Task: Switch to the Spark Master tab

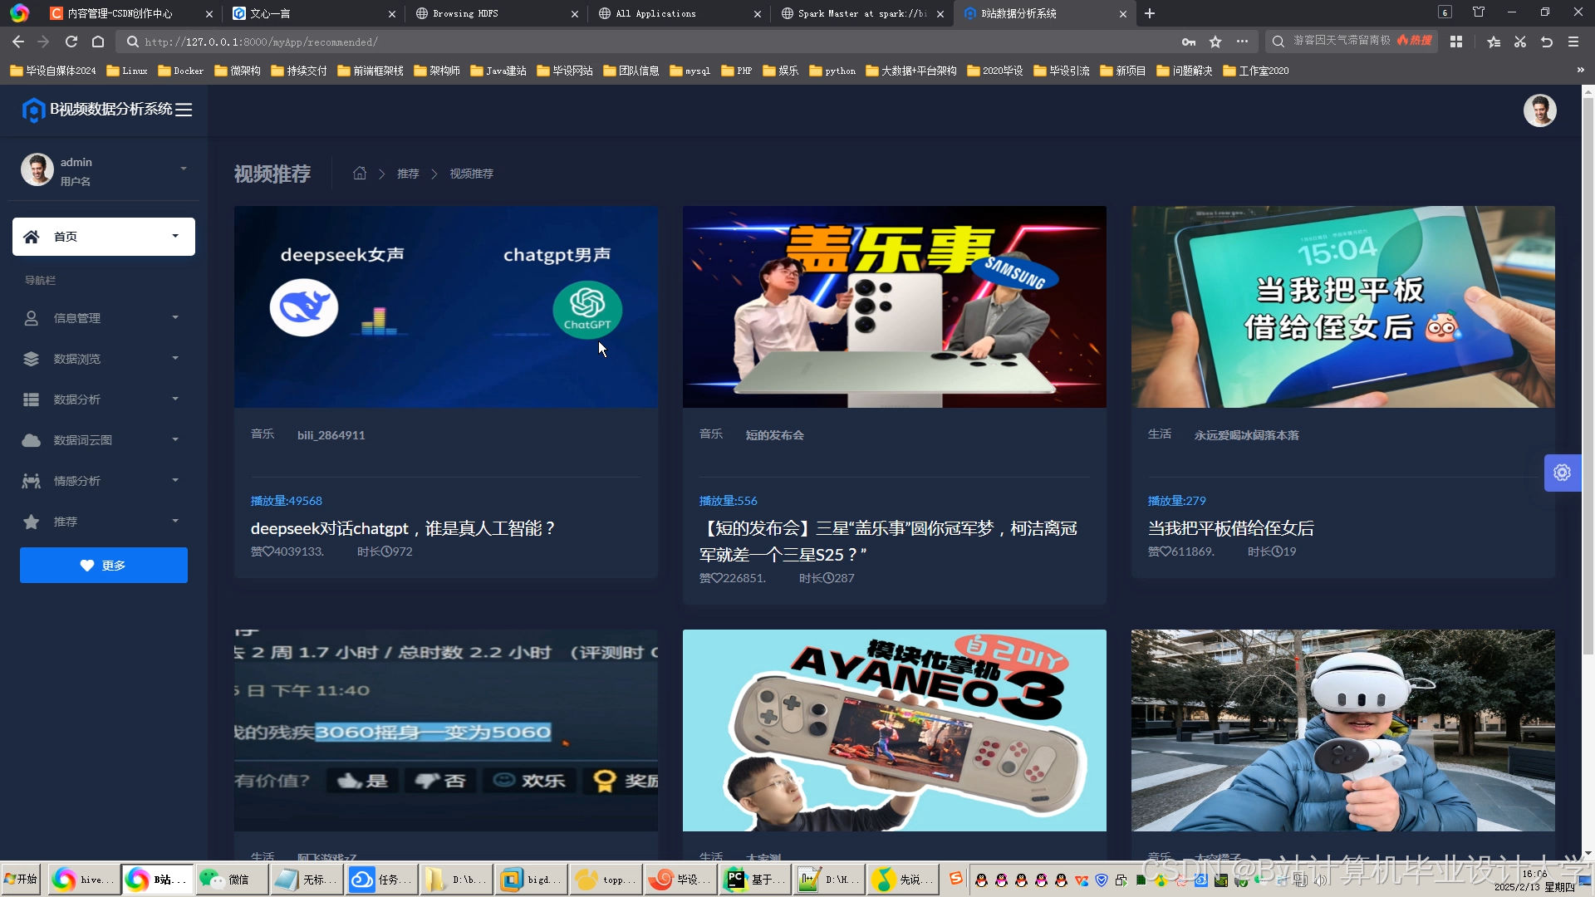Action: tap(861, 13)
